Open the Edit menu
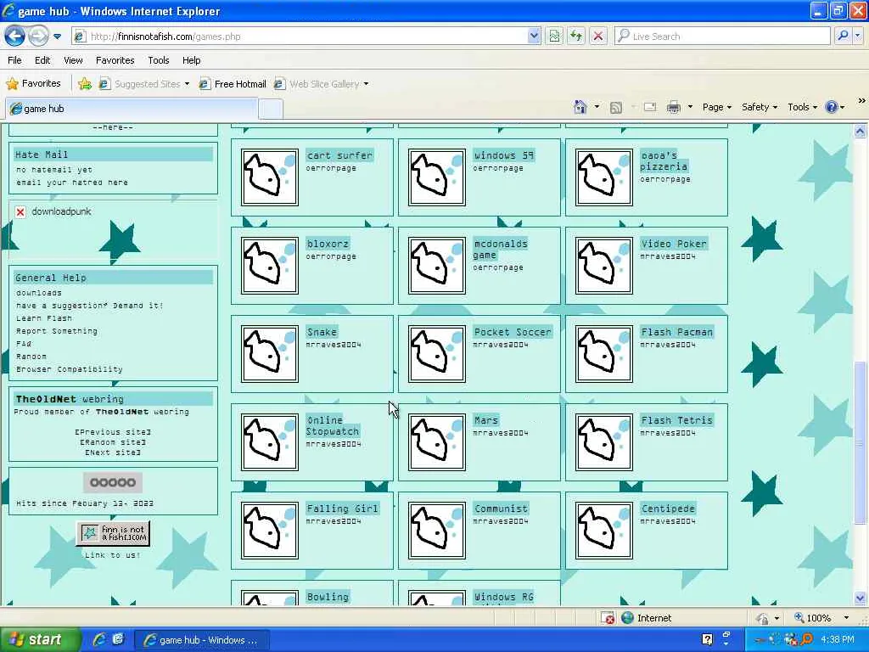 click(42, 60)
